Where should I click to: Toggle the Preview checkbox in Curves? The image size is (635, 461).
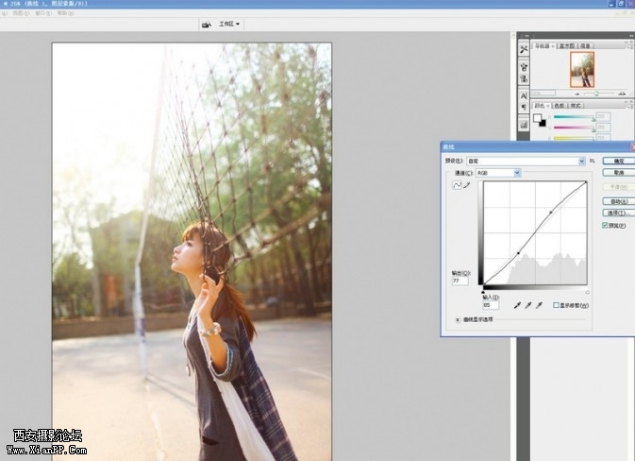coord(606,226)
